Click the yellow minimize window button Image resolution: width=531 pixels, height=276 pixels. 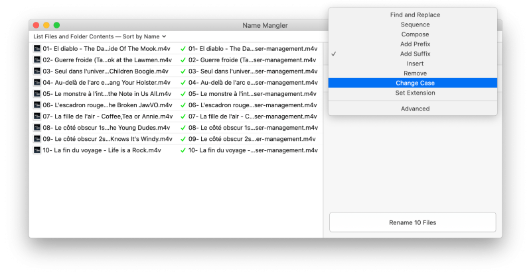tap(46, 25)
